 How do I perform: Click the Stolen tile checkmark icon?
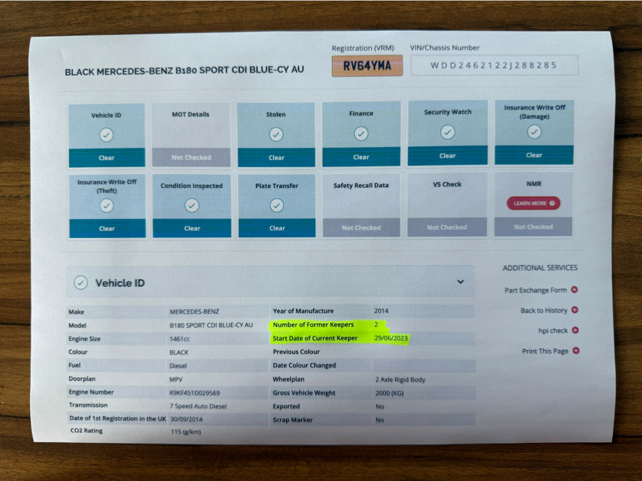[x=276, y=134]
